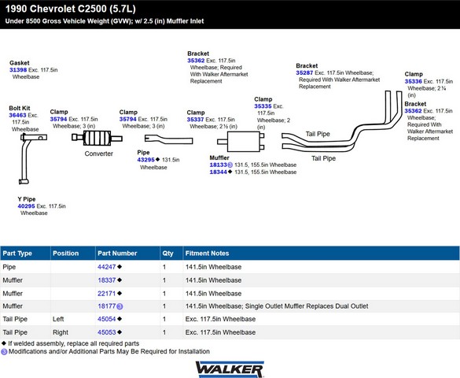Open Bolt Kit part 36463

click(x=17, y=115)
